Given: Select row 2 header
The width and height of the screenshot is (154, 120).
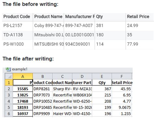Looking at the screenshot, I should (9, 89).
